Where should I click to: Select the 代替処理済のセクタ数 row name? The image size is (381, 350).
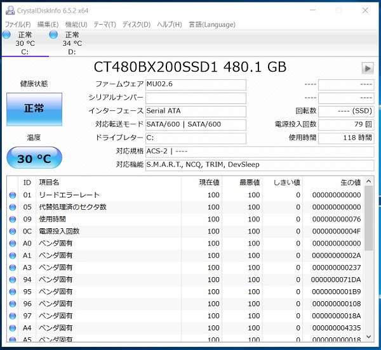pos(72,207)
